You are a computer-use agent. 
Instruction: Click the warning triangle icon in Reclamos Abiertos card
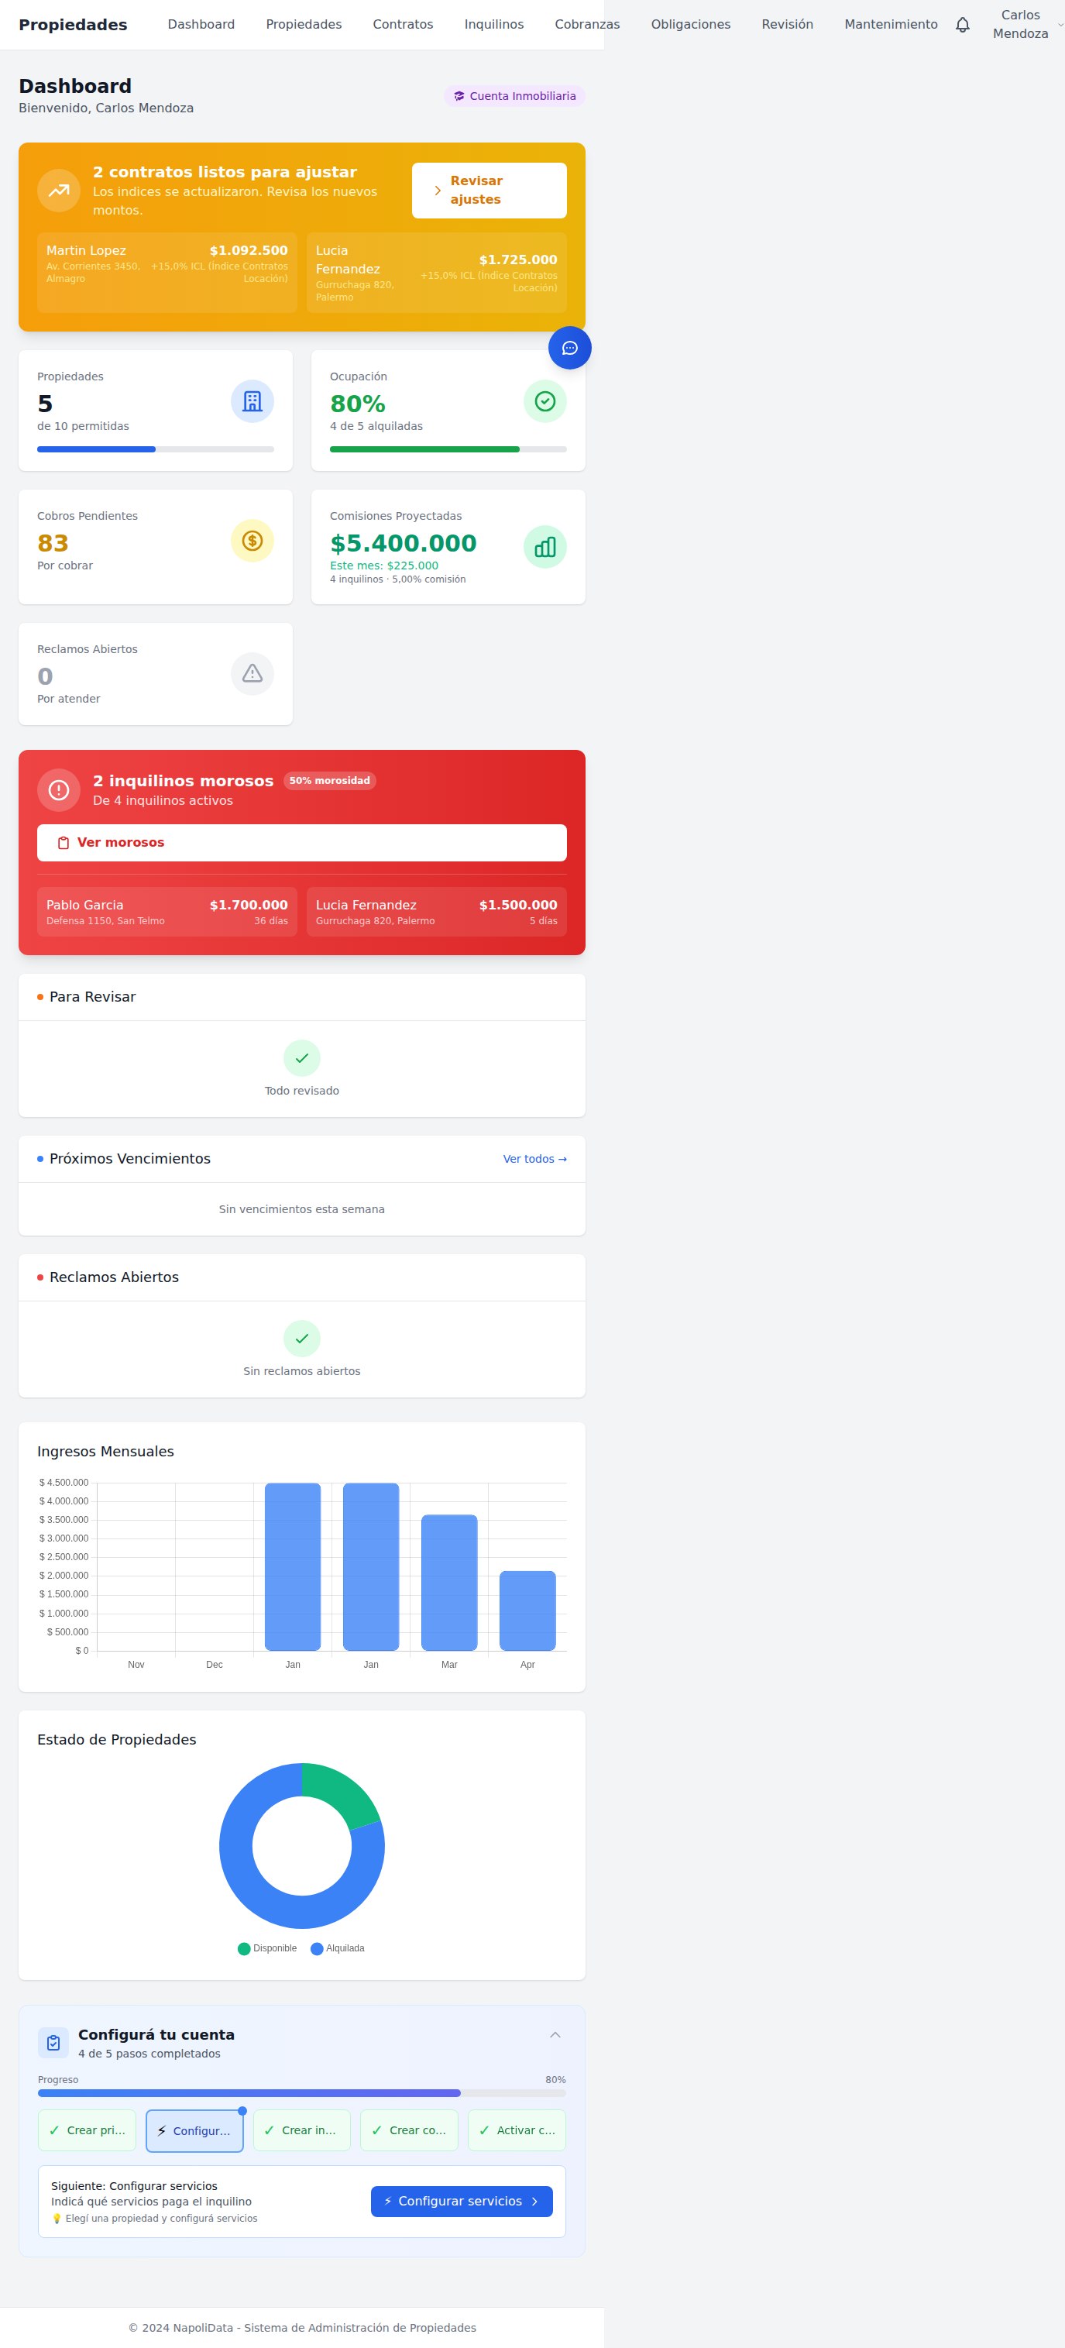(253, 674)
